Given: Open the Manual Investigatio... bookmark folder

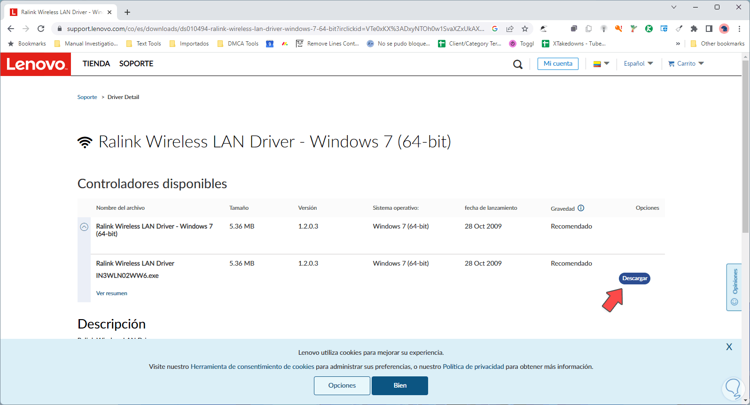Looking at the screenshot, I should (x=86, y=44).
